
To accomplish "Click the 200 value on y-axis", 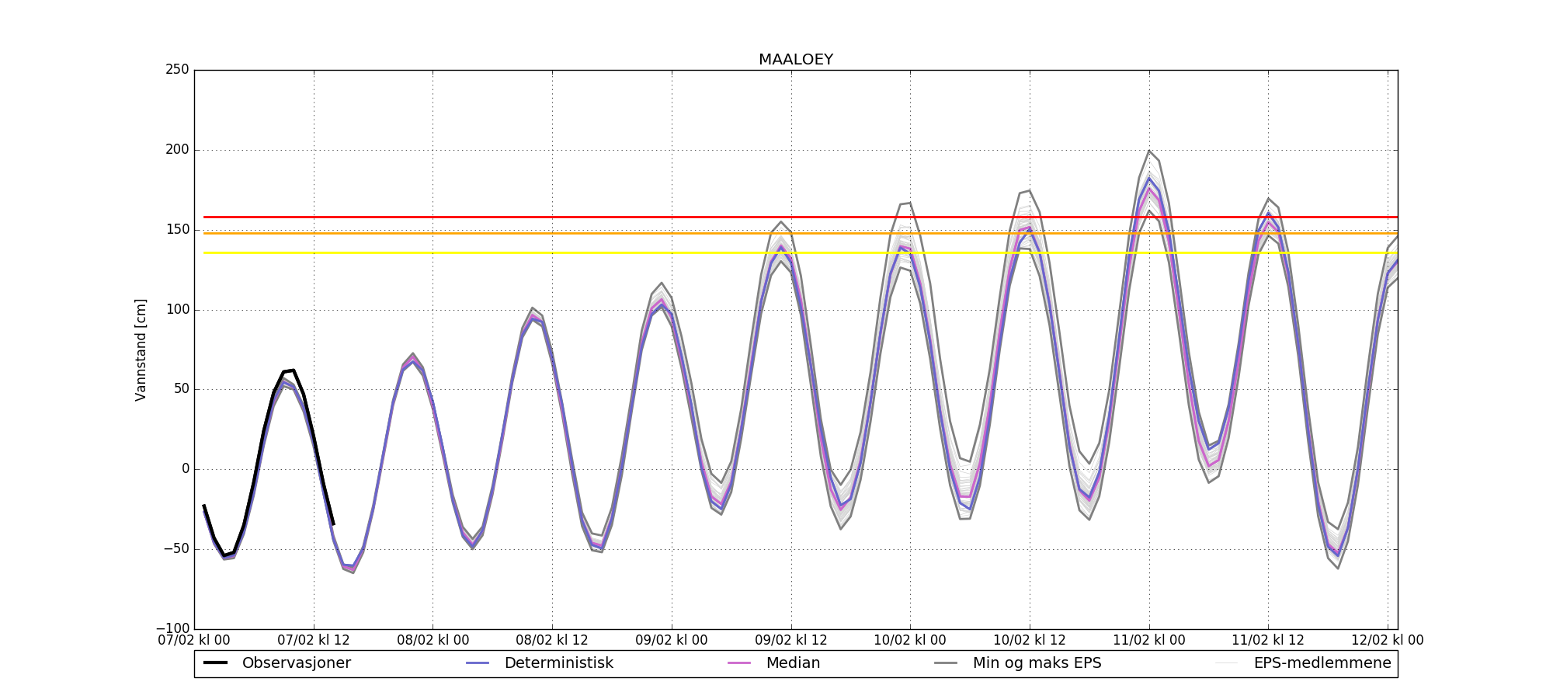I will (176, 150).
